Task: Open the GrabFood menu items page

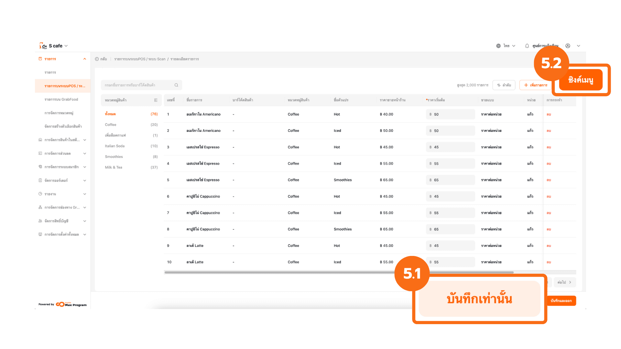Action: pos(61,100)
